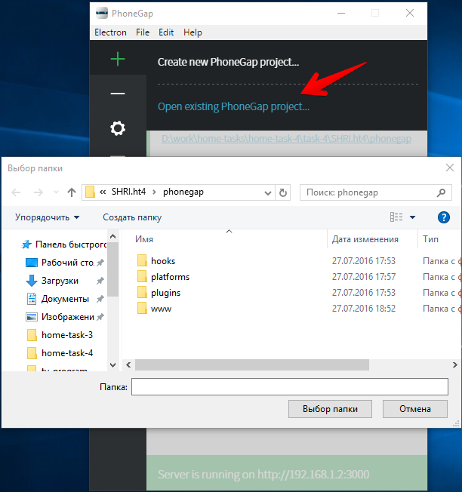Select the plugins folder name
The height and width of the screenshot is (492, 462).
pos(165,293)
